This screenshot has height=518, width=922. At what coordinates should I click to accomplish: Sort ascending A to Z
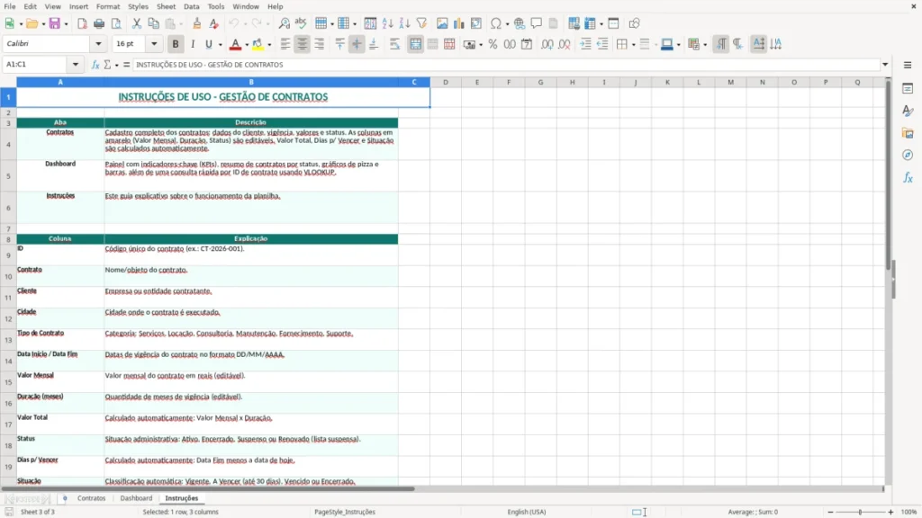pos(387,23)
